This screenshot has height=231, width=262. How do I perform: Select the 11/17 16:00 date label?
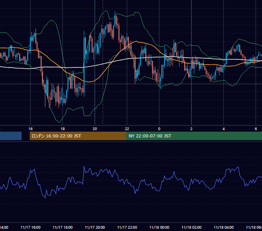click(x=30, y=227)
